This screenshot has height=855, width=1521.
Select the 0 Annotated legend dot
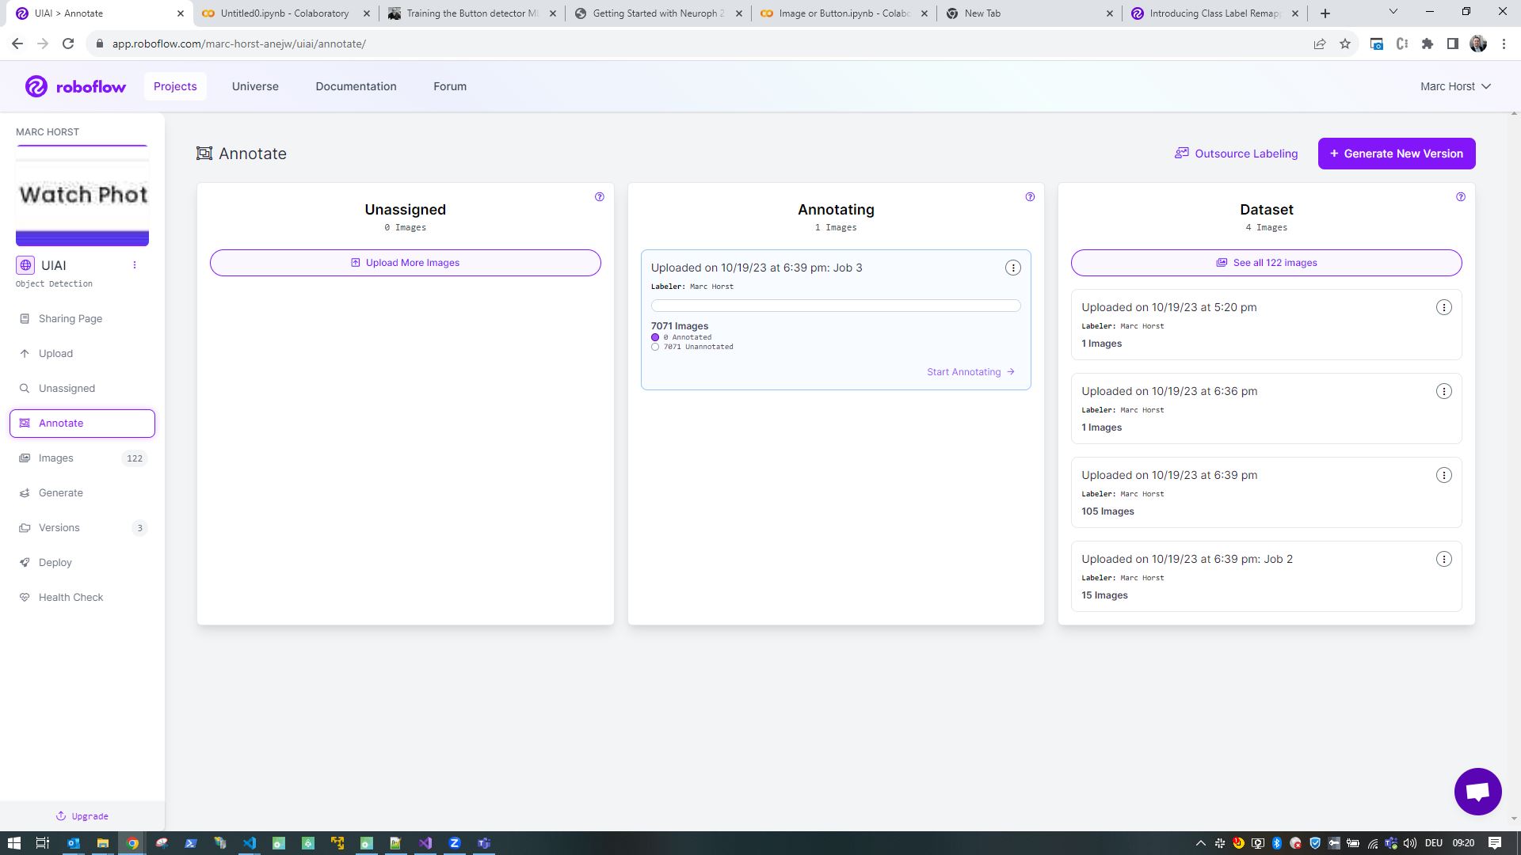(655, 337)
